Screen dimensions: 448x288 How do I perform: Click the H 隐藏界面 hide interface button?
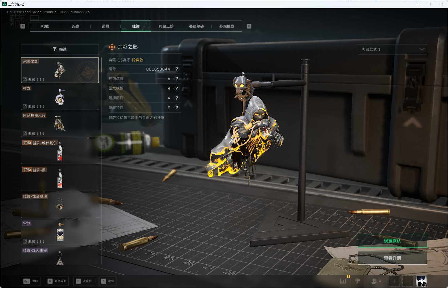[57, 281]
